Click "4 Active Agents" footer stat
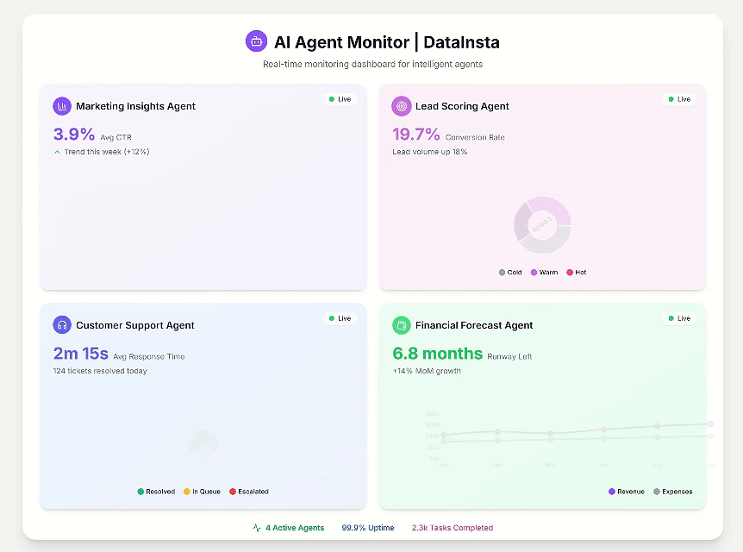This screenshot has width=743, height=552. click(295, 528)
